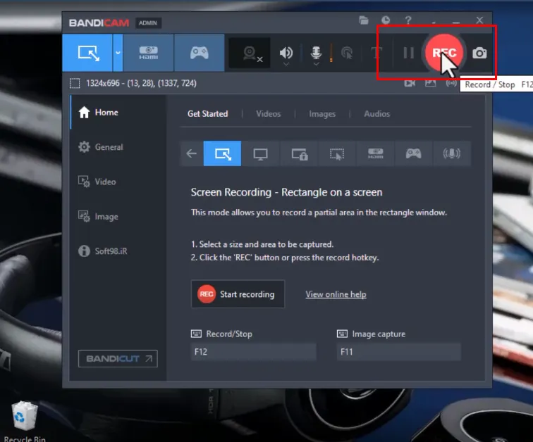
Task: Open the output folder icon in title bar
Action: (x=364, y=20)
